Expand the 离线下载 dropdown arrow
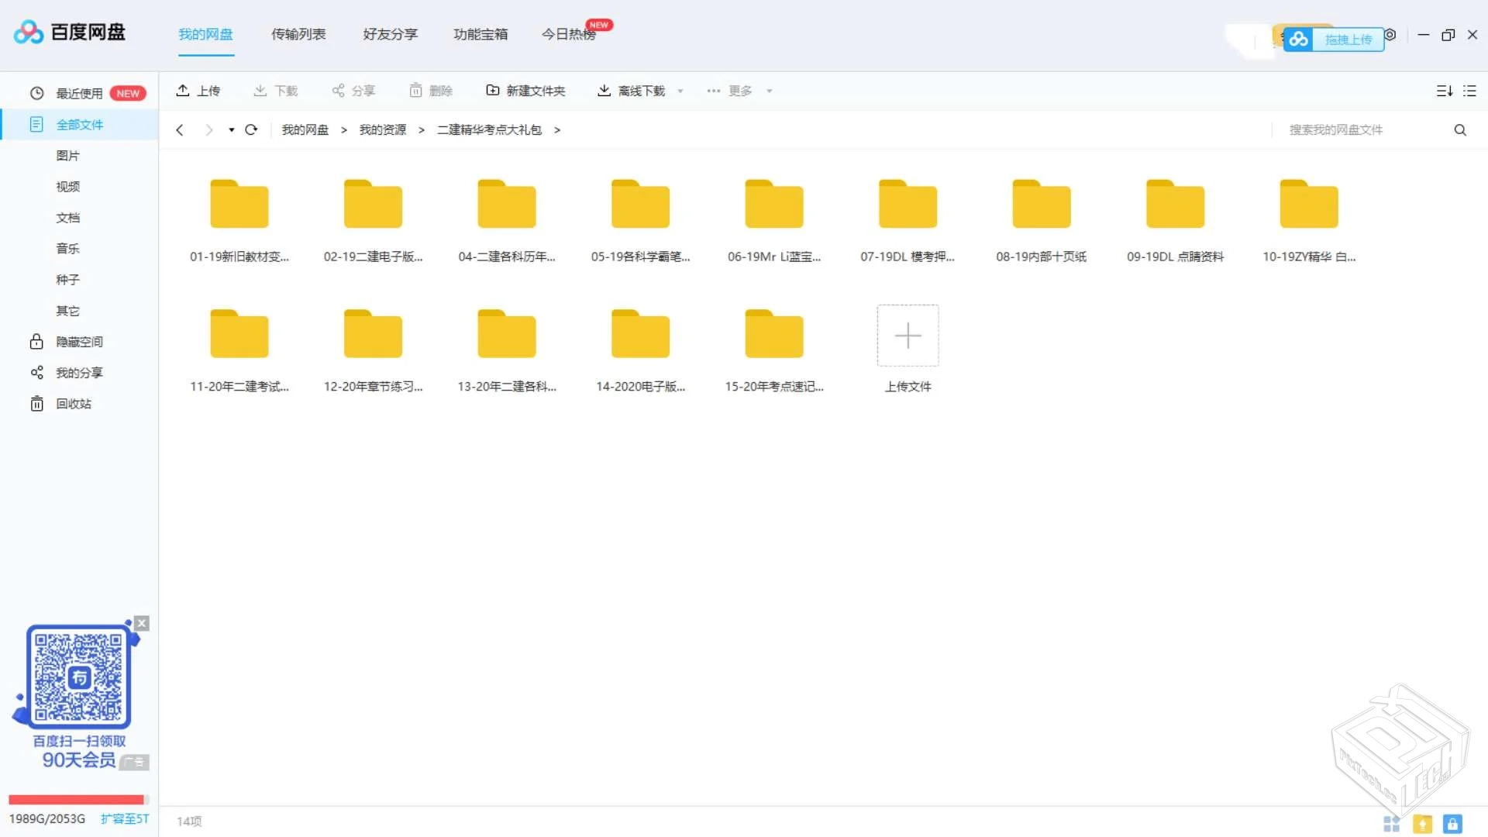Image resolution: width=1488 pixels, height=837 pixels. [x=680, y=91]
